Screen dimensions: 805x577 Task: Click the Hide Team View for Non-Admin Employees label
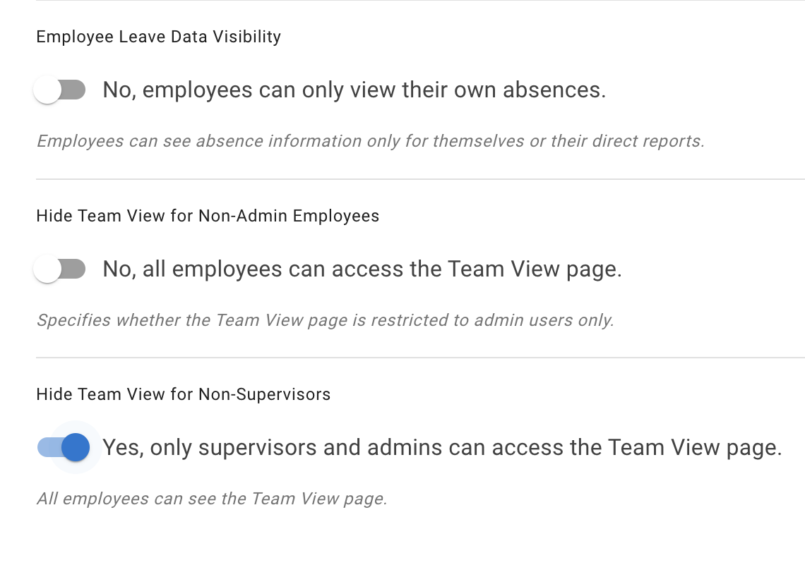(208, 216)
